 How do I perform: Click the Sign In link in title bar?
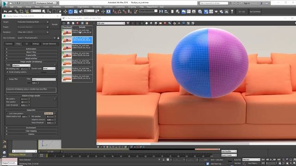click(247, 3)
